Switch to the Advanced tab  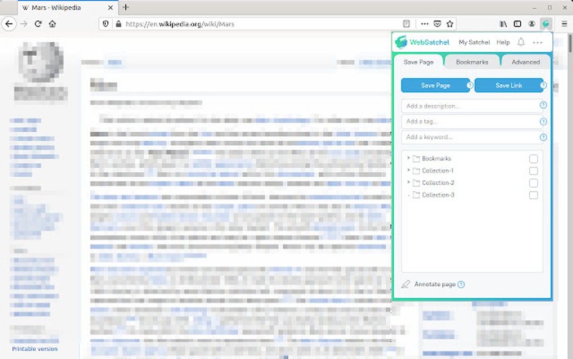click(525, 62)
